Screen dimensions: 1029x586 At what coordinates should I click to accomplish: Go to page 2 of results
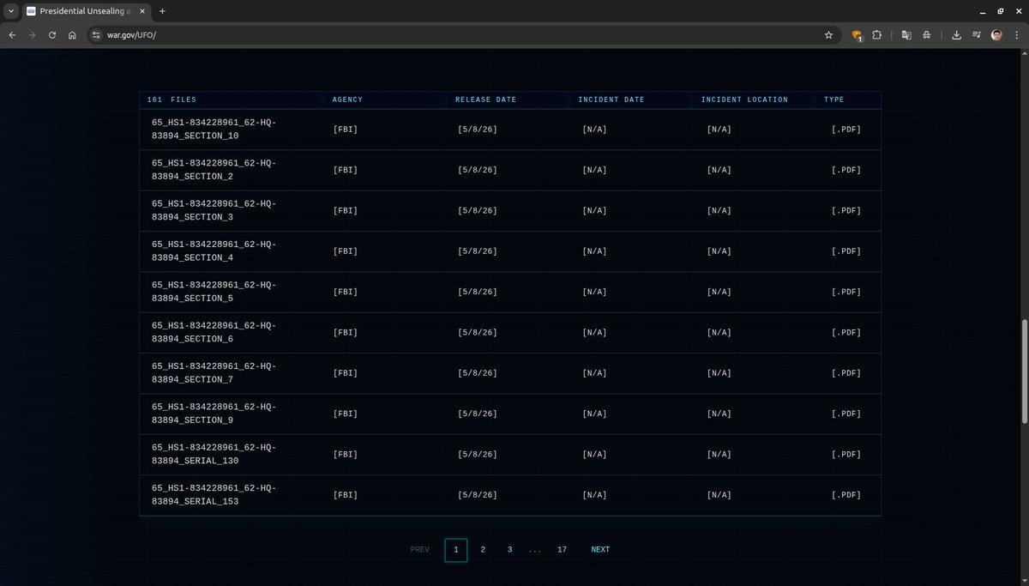pyautogui.click(x=483, y=550)
